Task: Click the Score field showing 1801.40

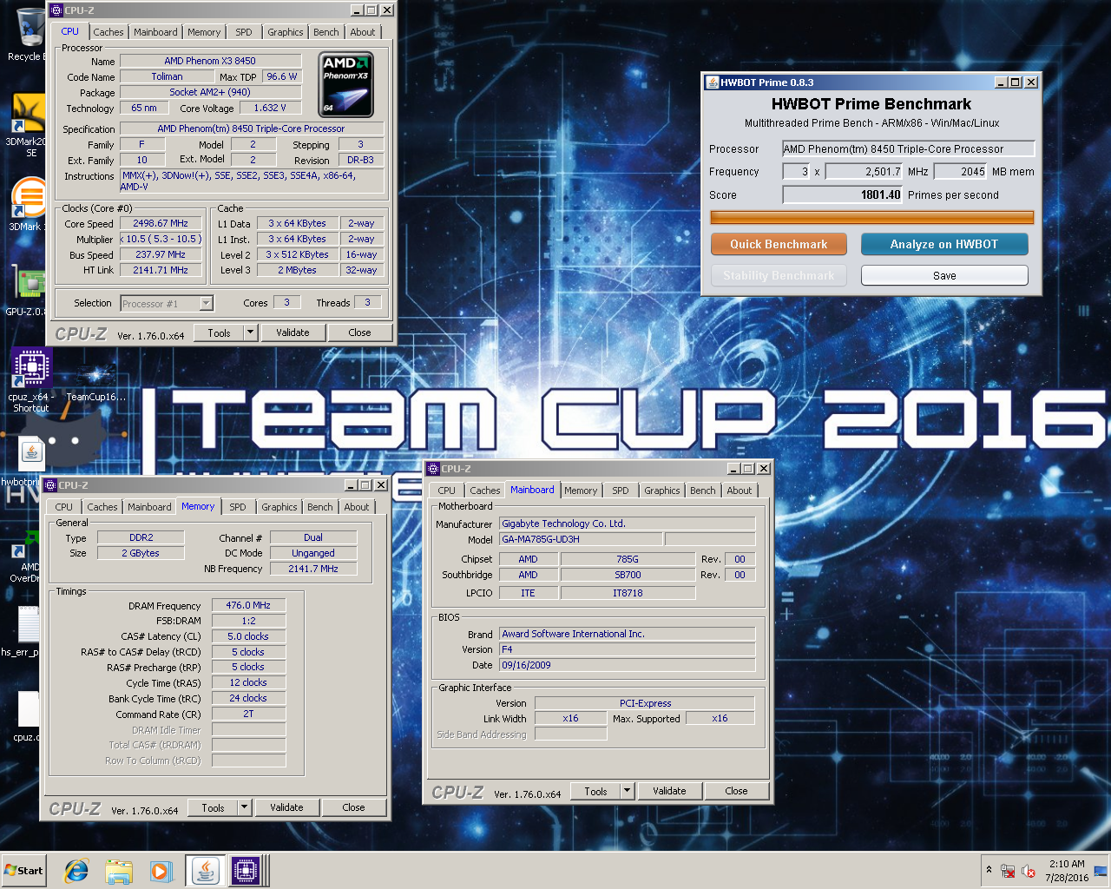Action: pos(843,194)
